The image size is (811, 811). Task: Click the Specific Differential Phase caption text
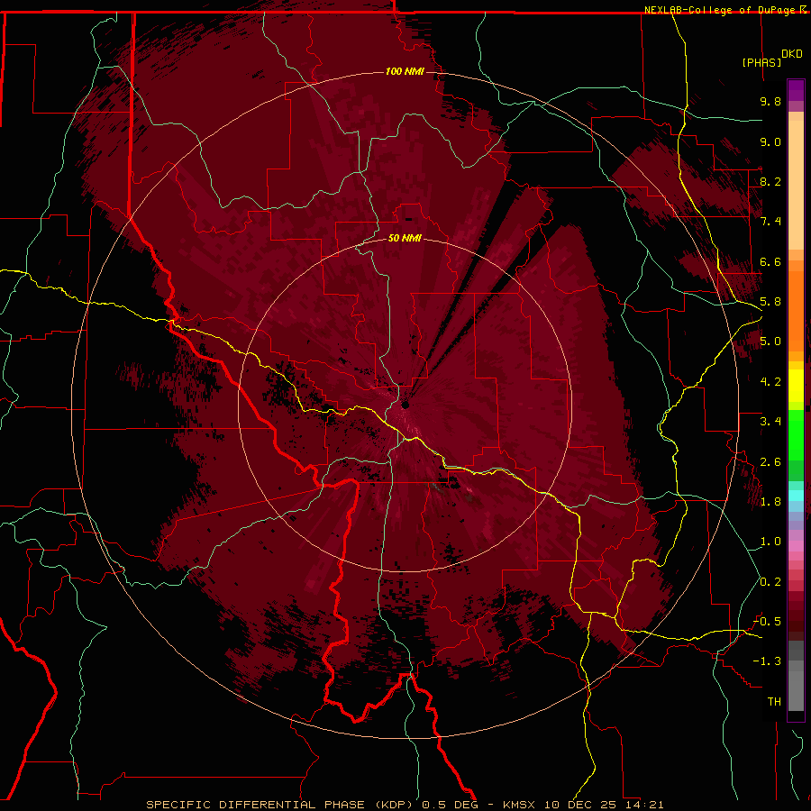pos(405,805)
